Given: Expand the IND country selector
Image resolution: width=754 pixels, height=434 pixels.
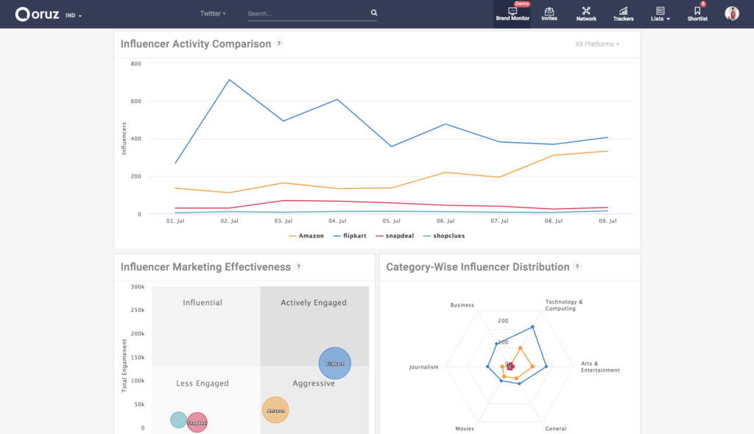Looking at the screenshot, I should pyautogui.click(x=74, y=15).
